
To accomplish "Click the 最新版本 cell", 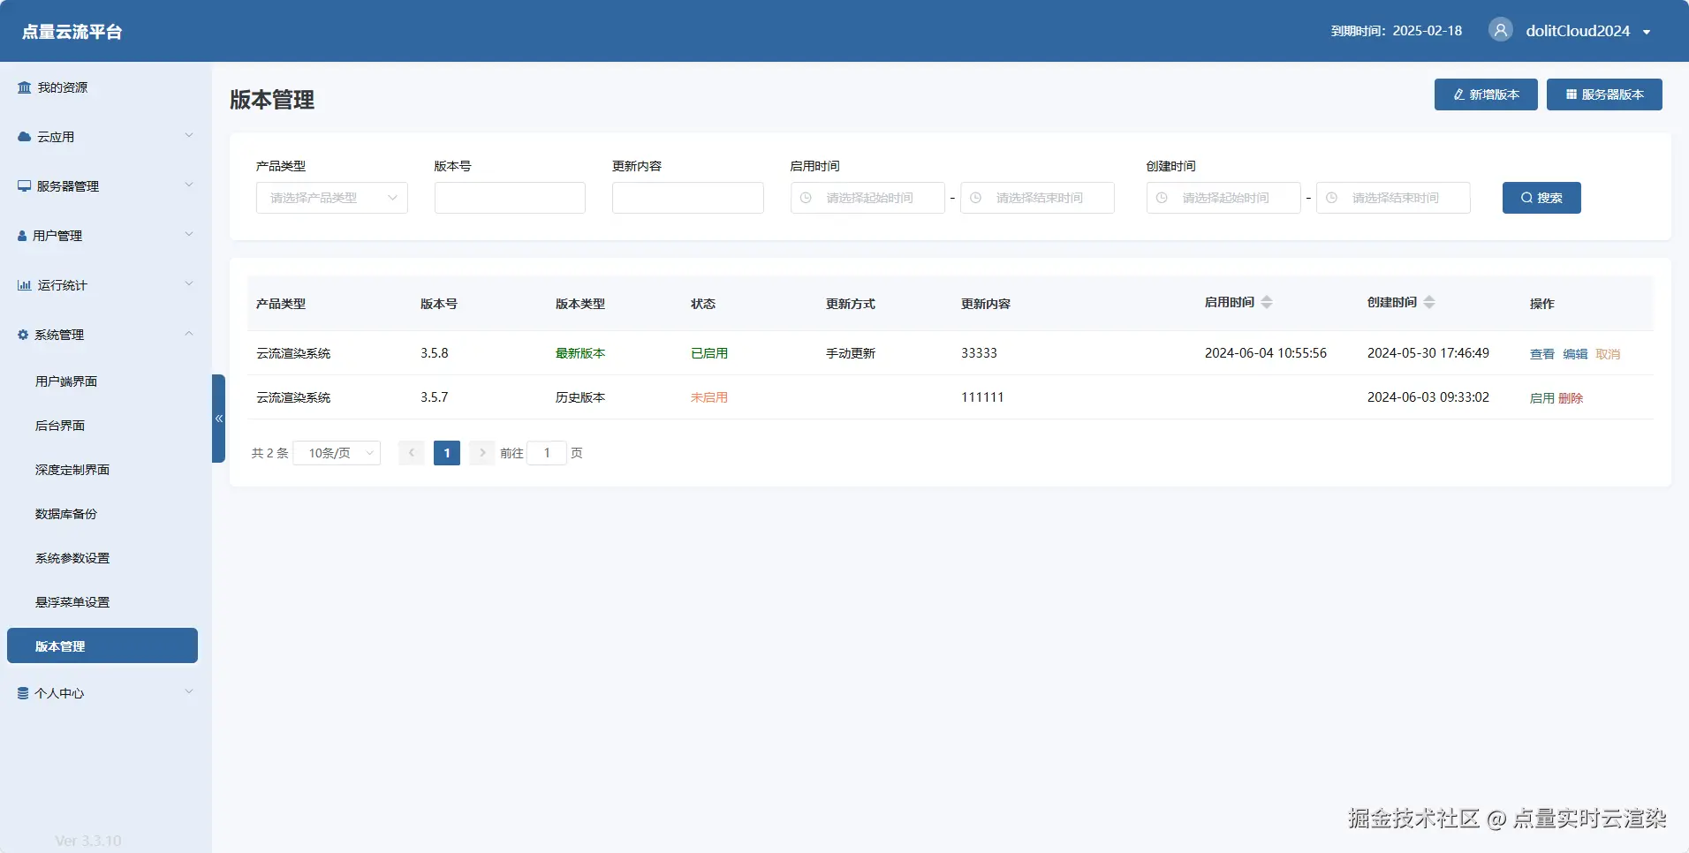I will pos(580,353).
